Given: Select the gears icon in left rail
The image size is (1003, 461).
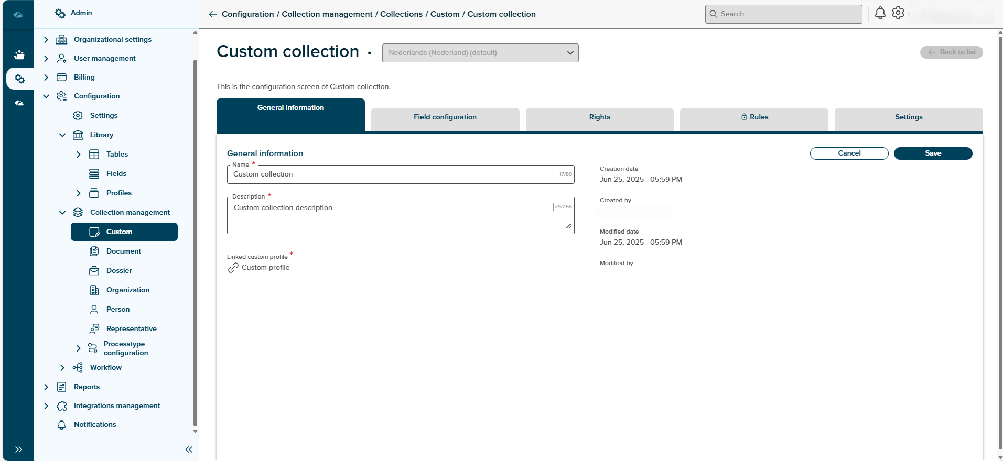Looking at the screenshot, I should pos(19,79).
